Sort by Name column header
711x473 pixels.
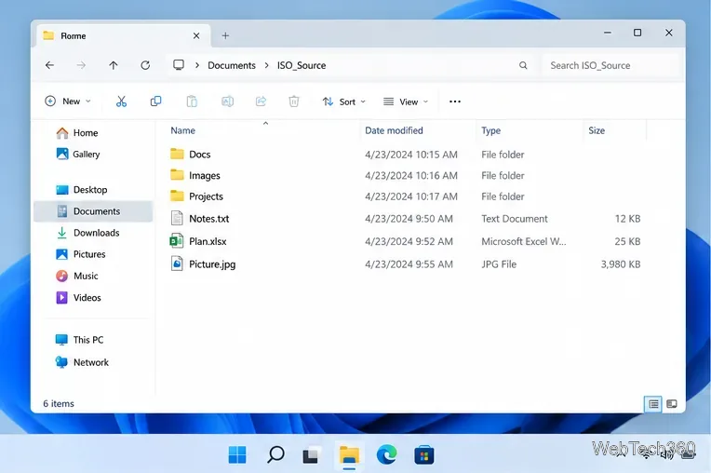coord(182,130)
